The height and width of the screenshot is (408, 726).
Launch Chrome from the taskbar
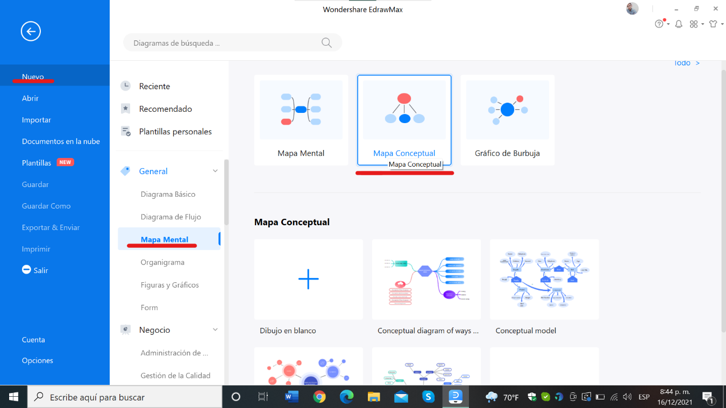319,397
